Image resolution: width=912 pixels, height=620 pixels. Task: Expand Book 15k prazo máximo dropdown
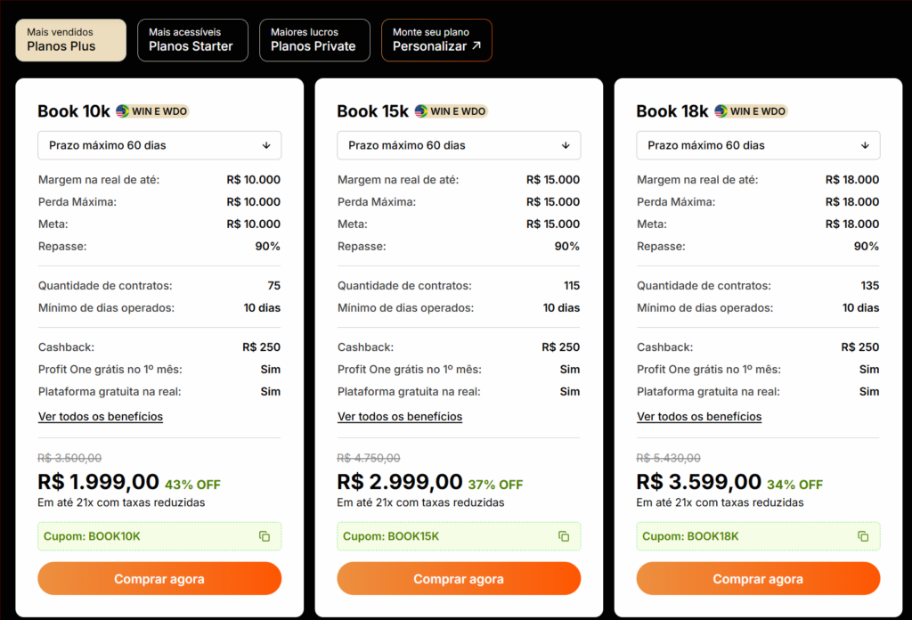click(459, 145)
